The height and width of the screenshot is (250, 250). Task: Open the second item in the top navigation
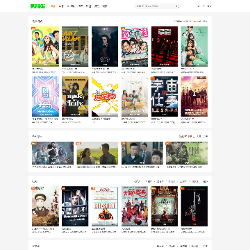point(61,6)
